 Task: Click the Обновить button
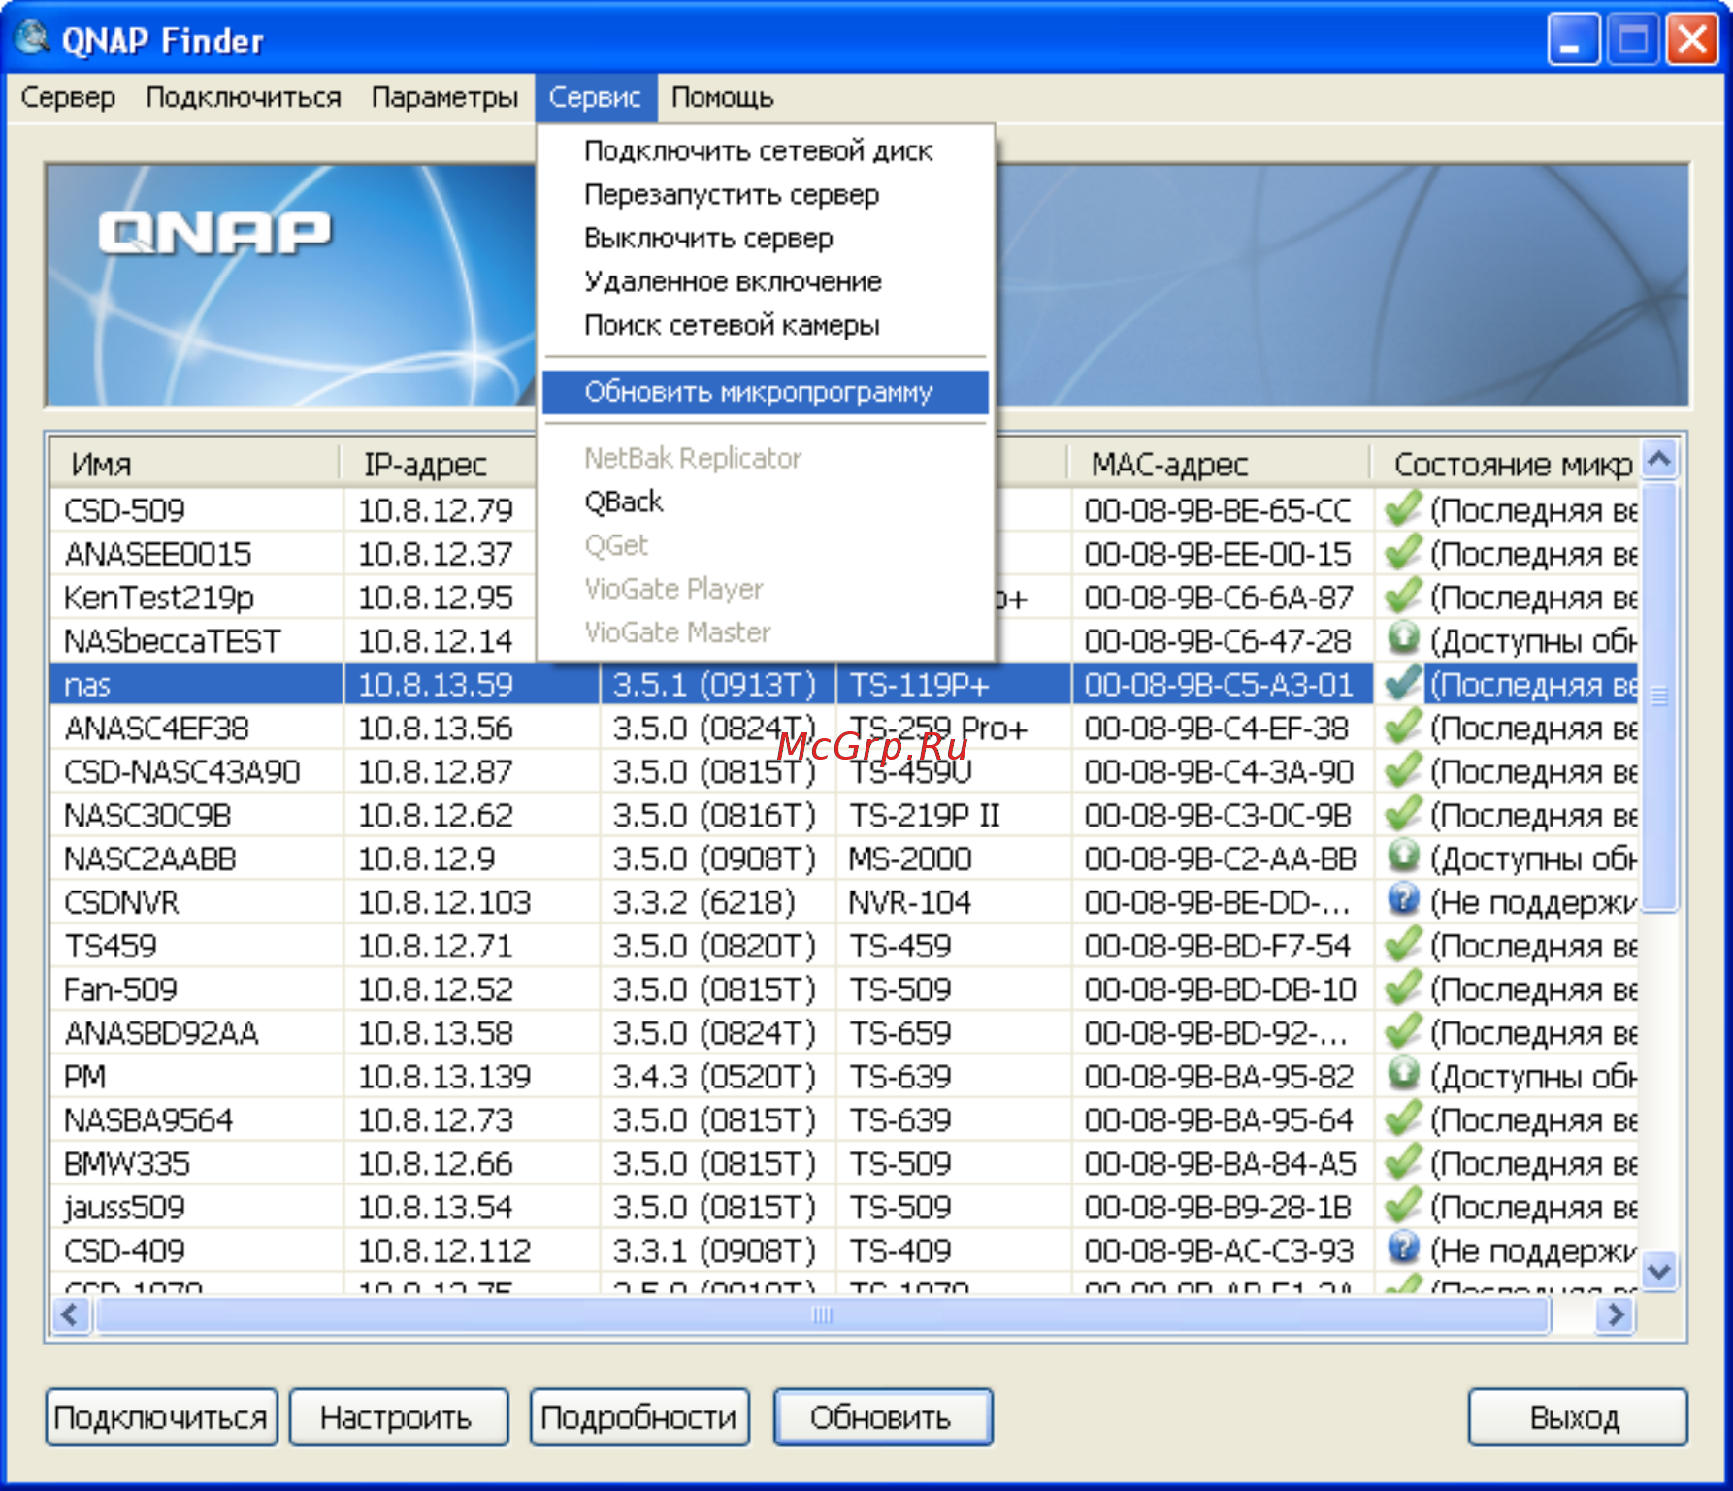click(881, 1417)
